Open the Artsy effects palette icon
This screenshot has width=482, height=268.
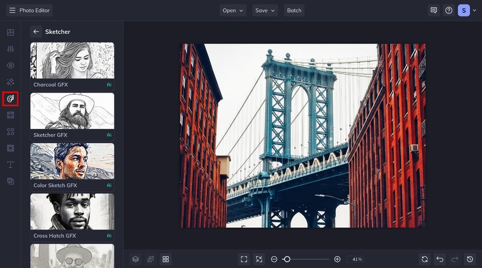(x=10, y=98)
